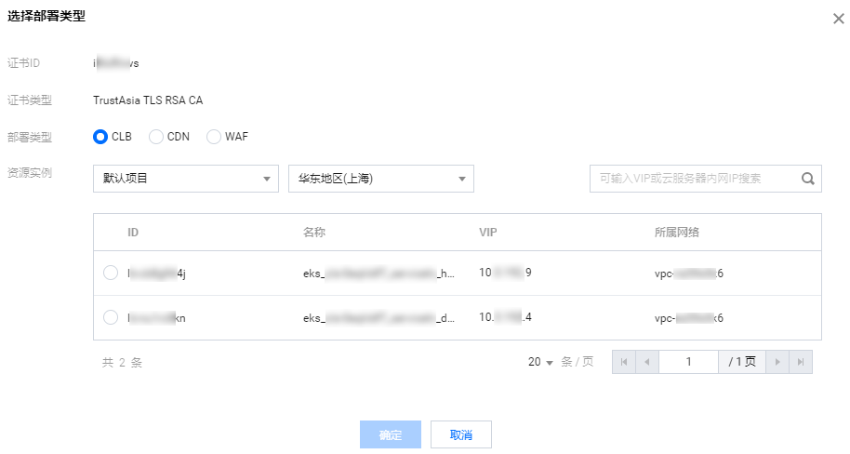Go to the previous page
The image size is (850, 454).
646,362
